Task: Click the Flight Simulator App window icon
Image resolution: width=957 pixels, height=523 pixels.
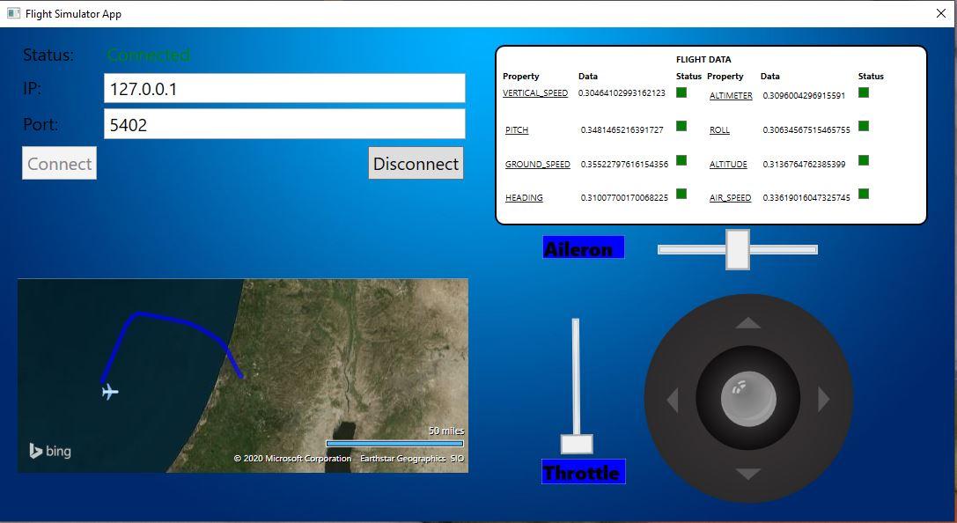Action: [13, 13]
